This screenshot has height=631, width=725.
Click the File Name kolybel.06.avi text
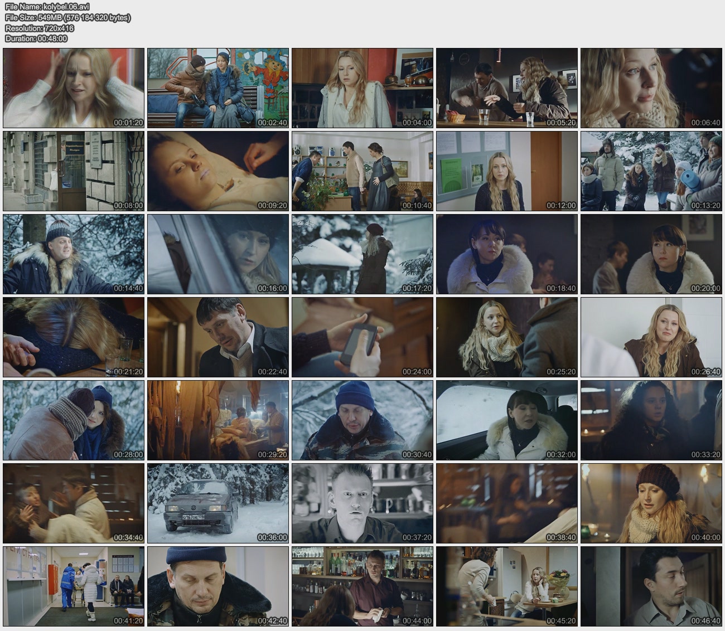[x=47, y=7]
